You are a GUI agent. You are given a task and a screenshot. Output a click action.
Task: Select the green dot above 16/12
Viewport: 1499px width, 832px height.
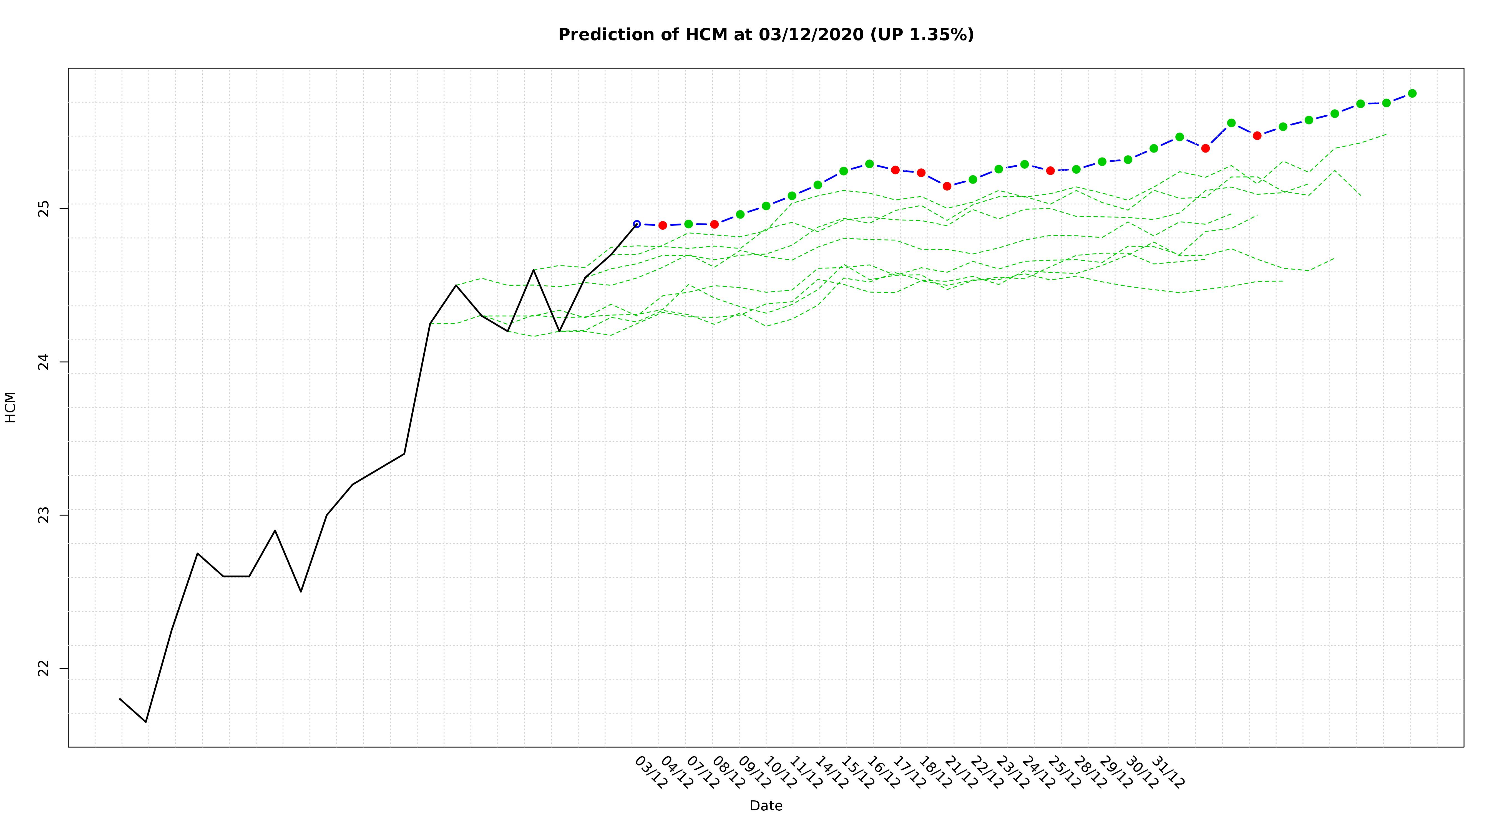click(869, 164)
